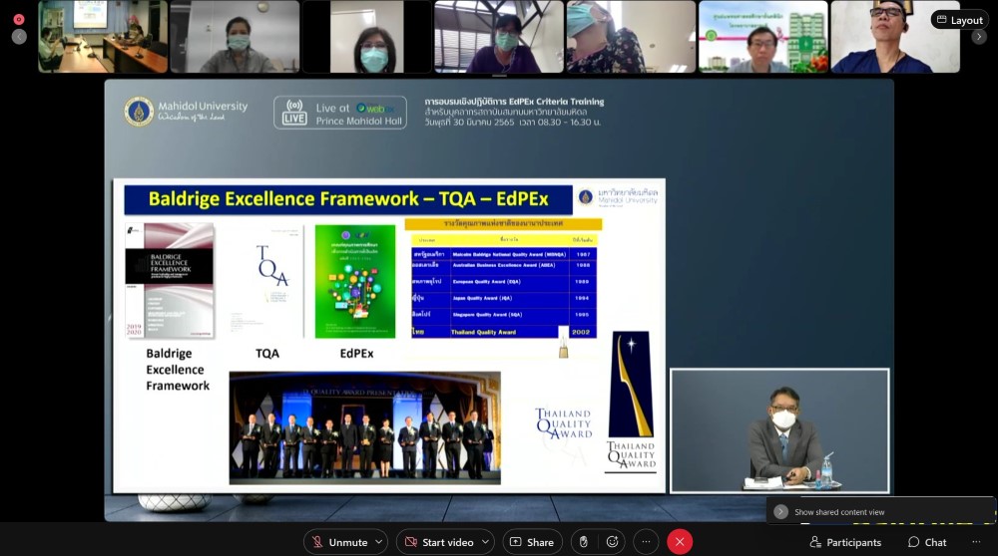998x556 pixels.
Task: Expand audio options arrow next to Unmute
Action: pos(378,542)
